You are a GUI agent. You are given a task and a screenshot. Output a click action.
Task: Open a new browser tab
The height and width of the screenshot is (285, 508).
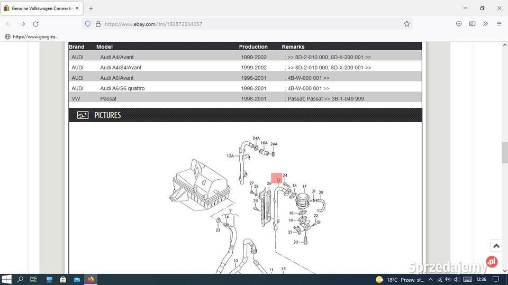pos(91,8)
